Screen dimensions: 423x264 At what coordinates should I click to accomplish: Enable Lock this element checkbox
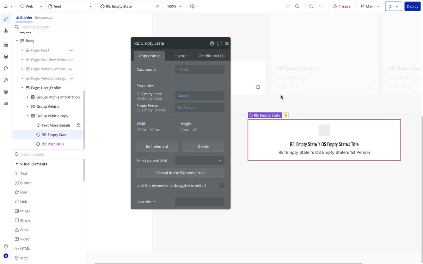222,186
